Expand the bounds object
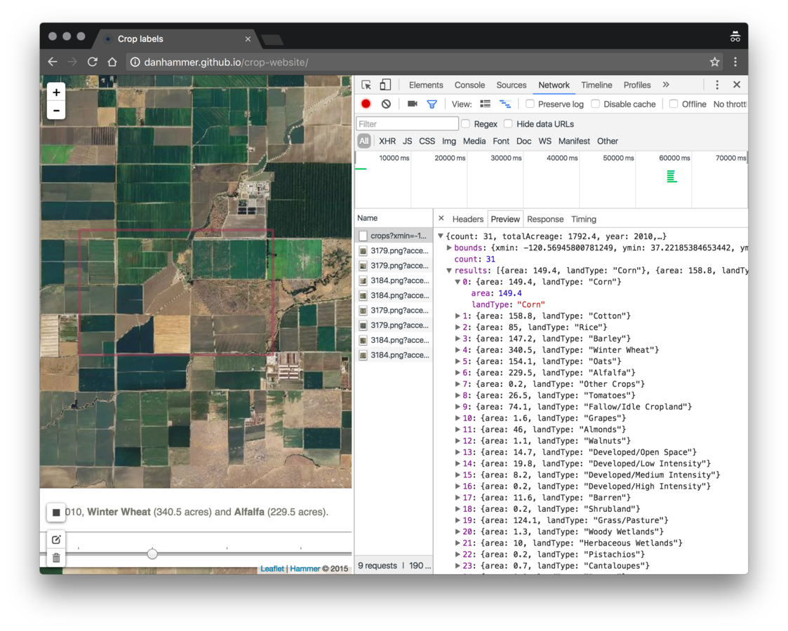 pyautogui.click(x=449, y=247)
